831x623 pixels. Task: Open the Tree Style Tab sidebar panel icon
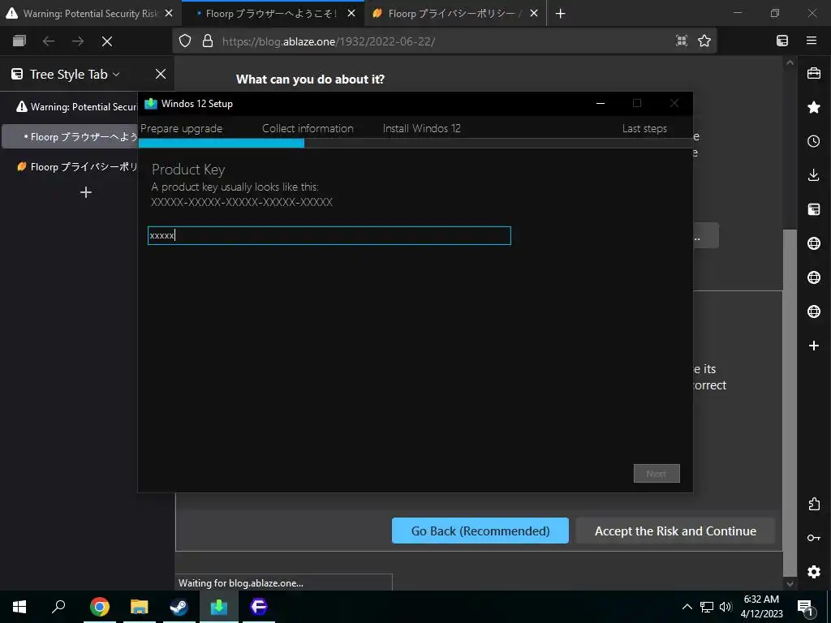813,209
